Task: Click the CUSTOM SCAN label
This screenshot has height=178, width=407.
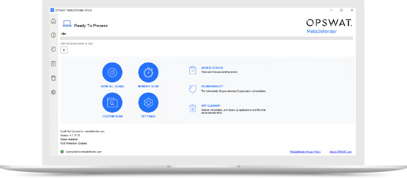Action: [112, 116]
